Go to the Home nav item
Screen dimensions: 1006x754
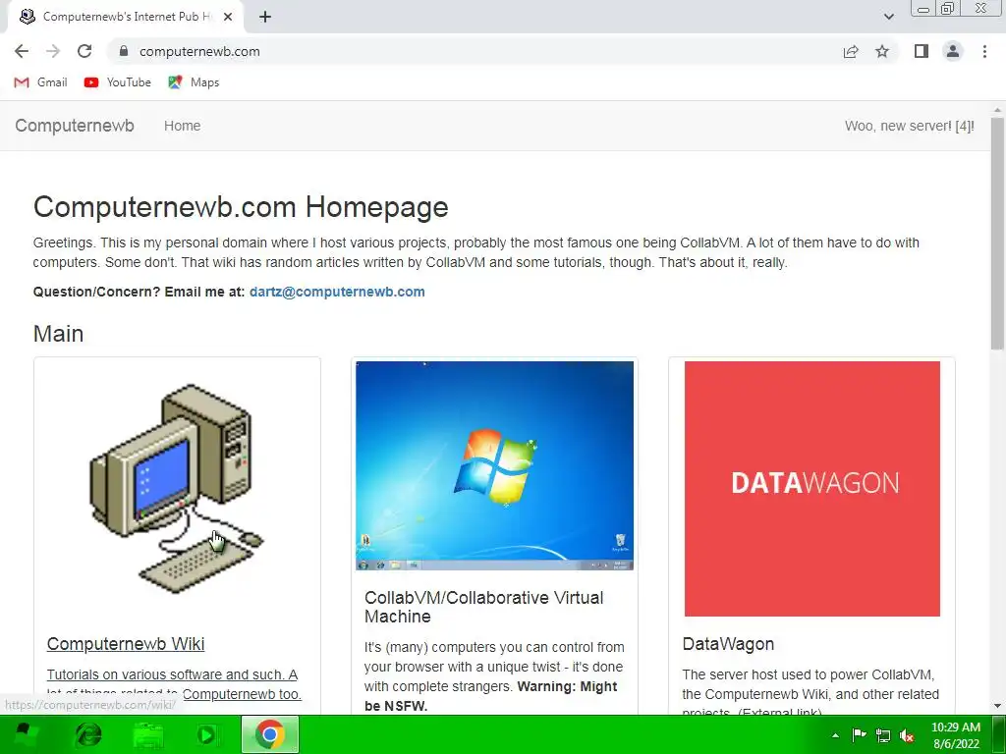182,126
